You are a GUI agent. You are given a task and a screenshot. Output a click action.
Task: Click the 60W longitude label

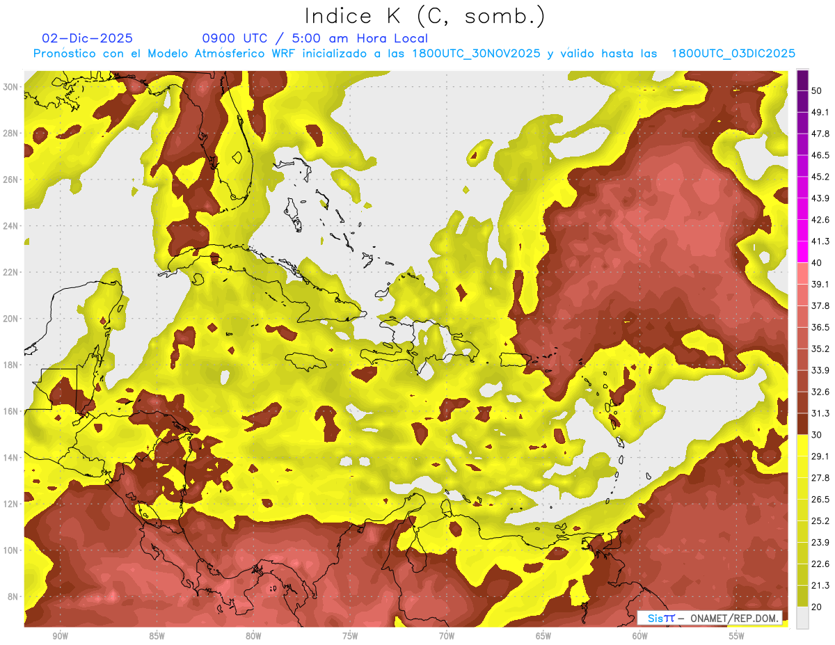point(640,636)
